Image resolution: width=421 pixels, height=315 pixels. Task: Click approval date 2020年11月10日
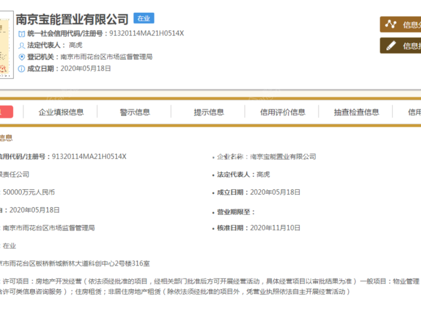275,228
